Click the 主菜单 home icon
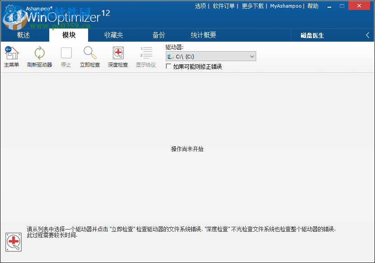This screenshot has height=263, width=375. [x=11, y=53]
